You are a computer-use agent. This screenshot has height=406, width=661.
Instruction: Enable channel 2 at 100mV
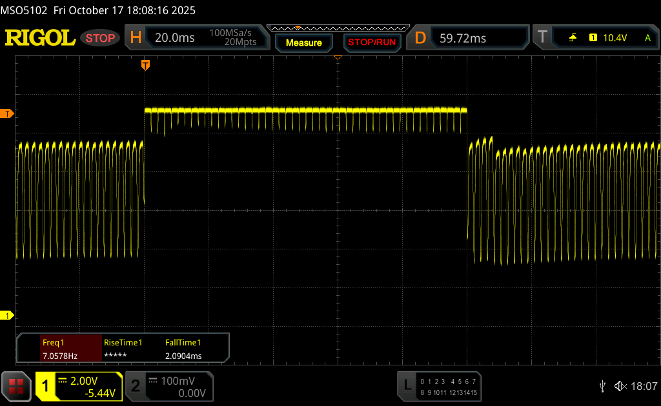(x=136, y=386)
